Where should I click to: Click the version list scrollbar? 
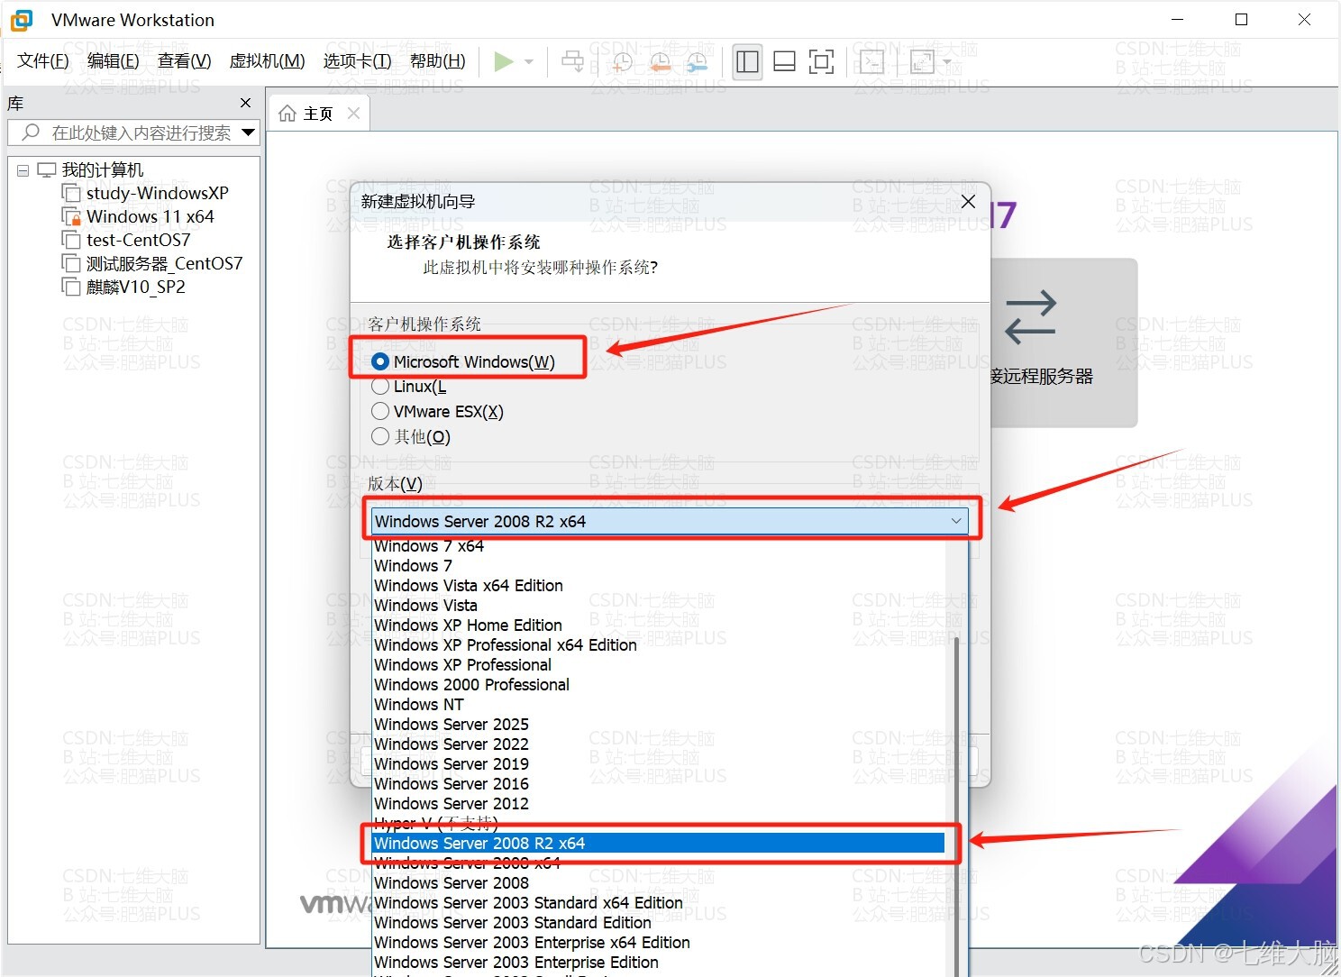pos(956,805)
